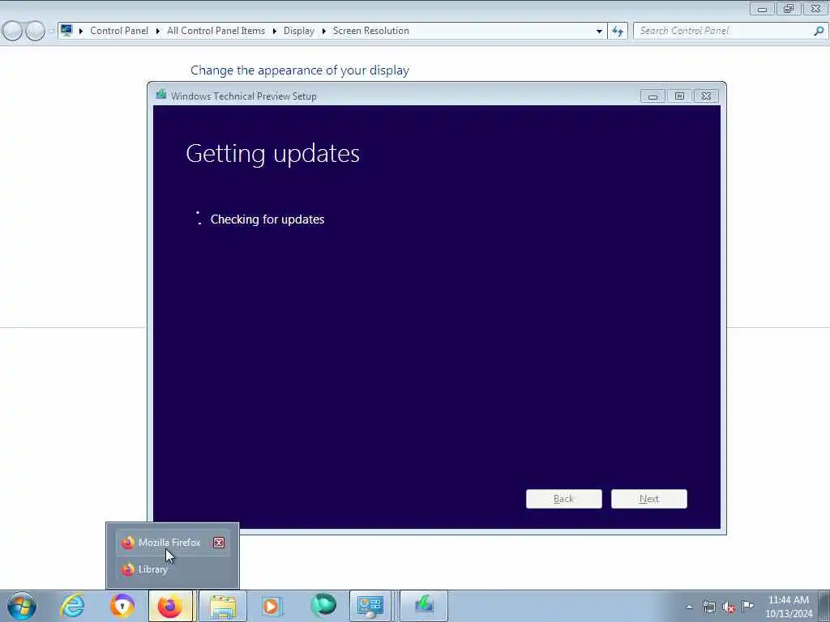Click the Next button in Setup

(x=649, y=499)
